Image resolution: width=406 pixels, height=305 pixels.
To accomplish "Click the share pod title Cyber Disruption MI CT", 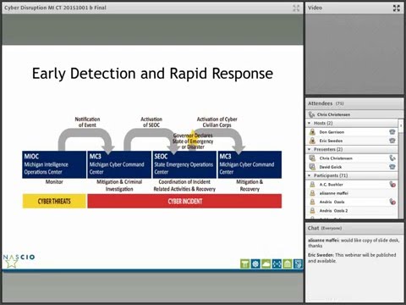I will point(55,8).
